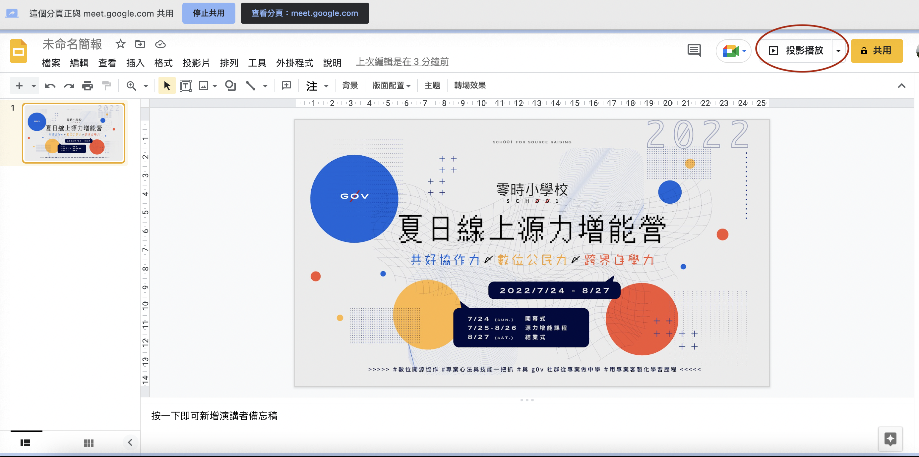Screen dimensions: 919x457
Task: Click the notes panel resize handle dots
Action: pos(527,400)
